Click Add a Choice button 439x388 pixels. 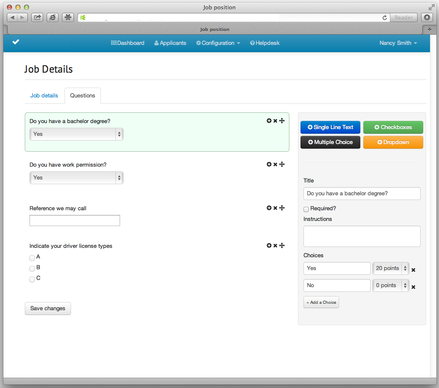pyautogui.click(x=321, y=303)
